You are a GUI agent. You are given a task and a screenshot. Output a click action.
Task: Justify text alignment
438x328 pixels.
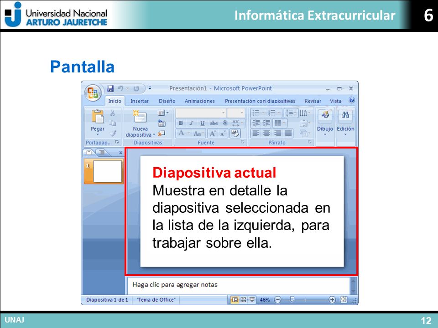coord(288,133)
